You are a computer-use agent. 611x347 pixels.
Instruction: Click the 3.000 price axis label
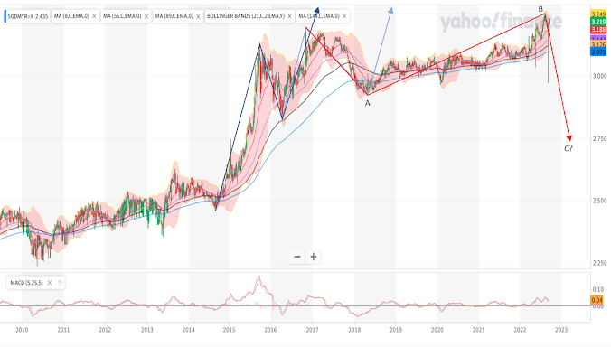click(599, 76)
